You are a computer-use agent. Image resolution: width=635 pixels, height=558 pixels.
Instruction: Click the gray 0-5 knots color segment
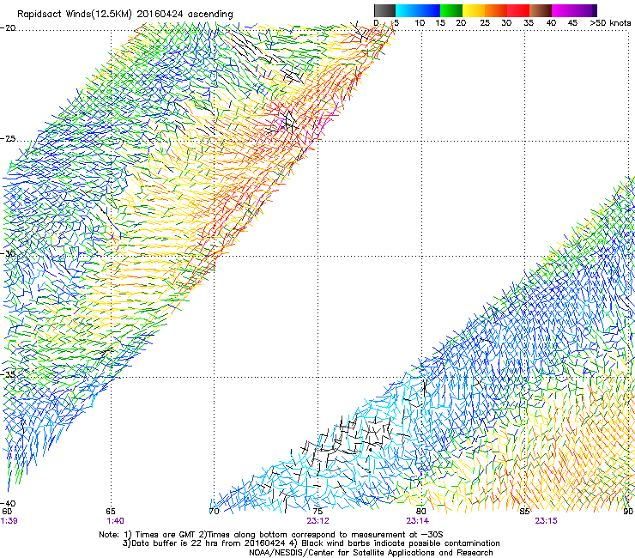[x=384, y=10]
